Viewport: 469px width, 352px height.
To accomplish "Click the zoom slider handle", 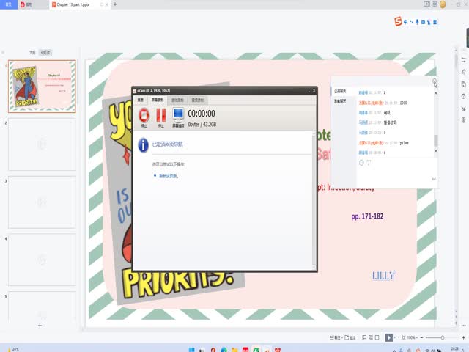I will pos(443,337).
